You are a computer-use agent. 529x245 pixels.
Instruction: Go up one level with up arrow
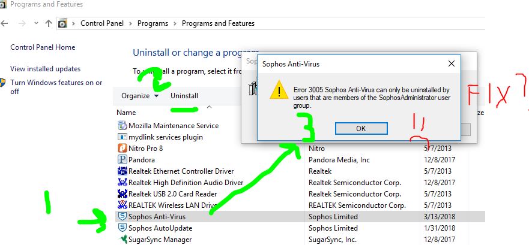(x=49, y=23)
